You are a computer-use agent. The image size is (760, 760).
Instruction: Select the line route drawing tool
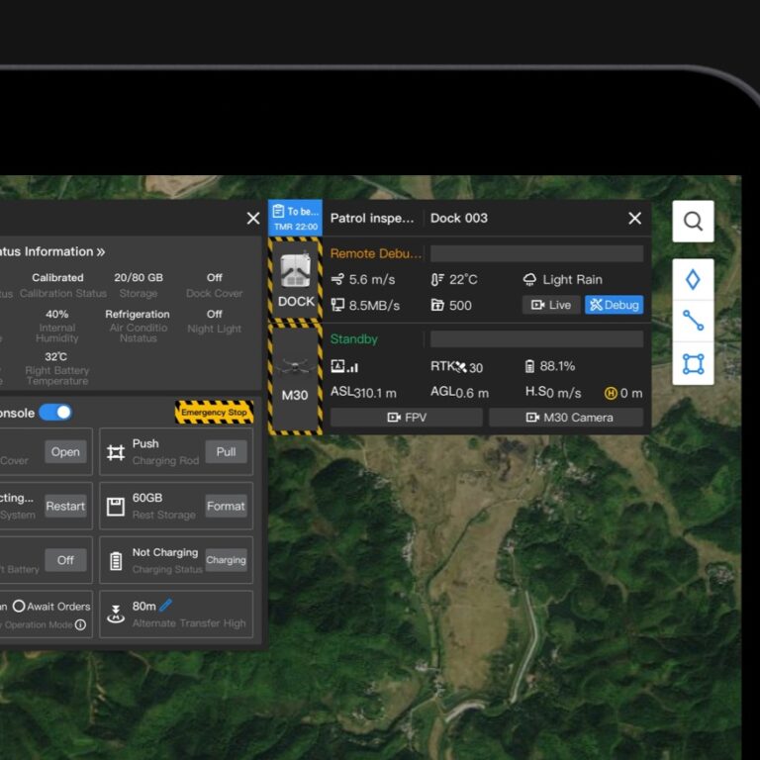click(693, 321)
